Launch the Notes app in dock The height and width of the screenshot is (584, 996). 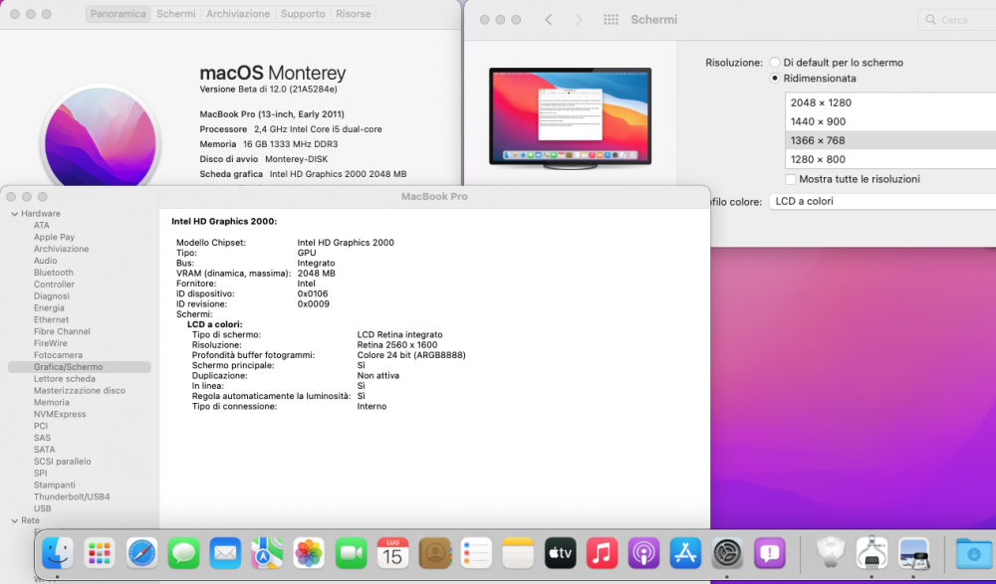pyautogui.click(x=518, y=553)
